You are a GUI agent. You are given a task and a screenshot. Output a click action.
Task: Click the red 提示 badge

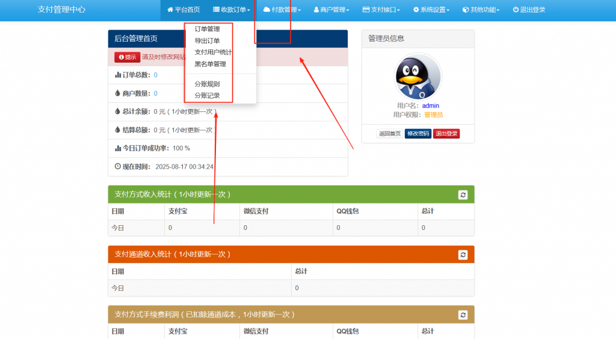tap(127, 57)
